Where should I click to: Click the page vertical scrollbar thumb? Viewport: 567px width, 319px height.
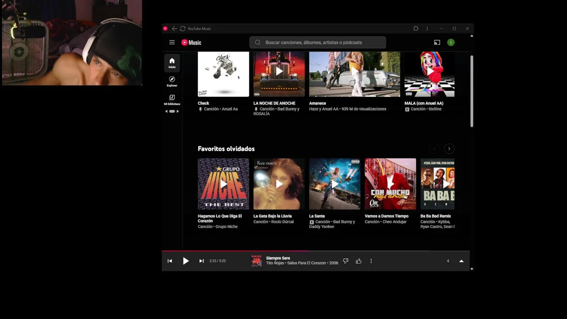coord(471,91)
